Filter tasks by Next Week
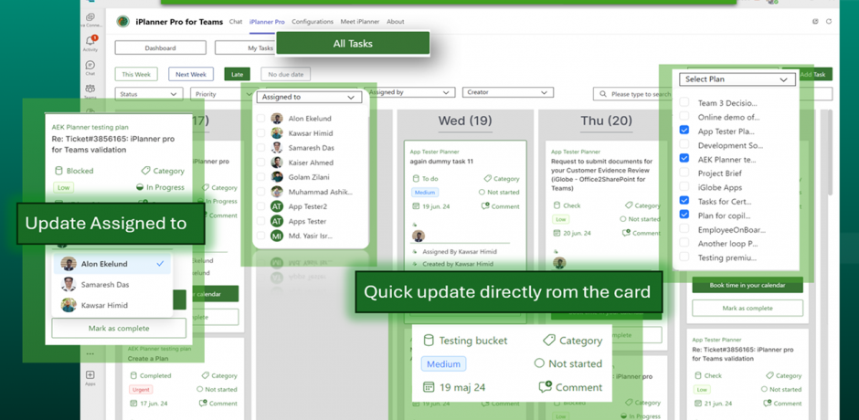859x420 pixels. [191, 74]
